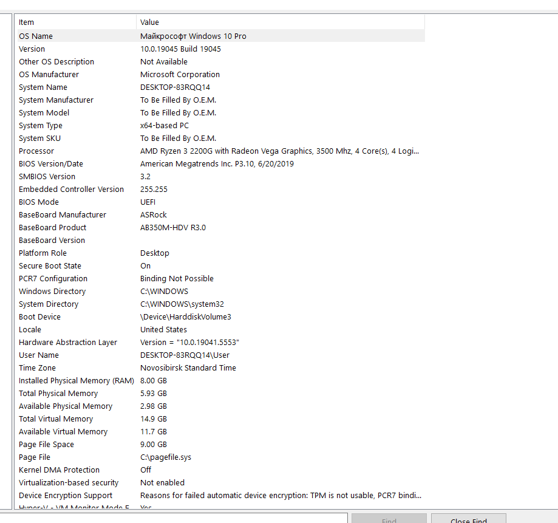Viewport: 558px width, 523px height.
Task: Click the Not enabled value
Action: click(x=162, y=483)
